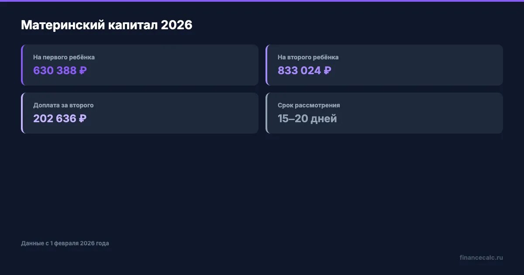Click the ruble sign after 630 388

point(83,70)
